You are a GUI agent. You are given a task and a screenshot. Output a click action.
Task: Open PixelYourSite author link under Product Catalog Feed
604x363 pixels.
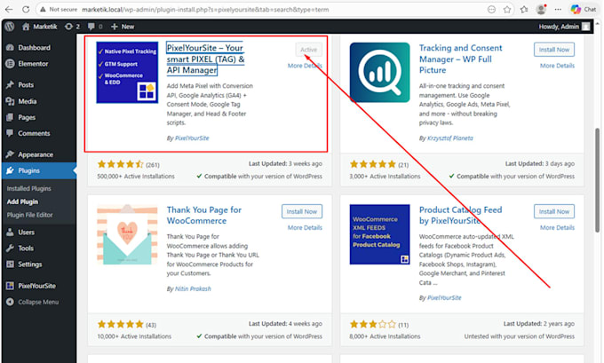coord(444,297)
